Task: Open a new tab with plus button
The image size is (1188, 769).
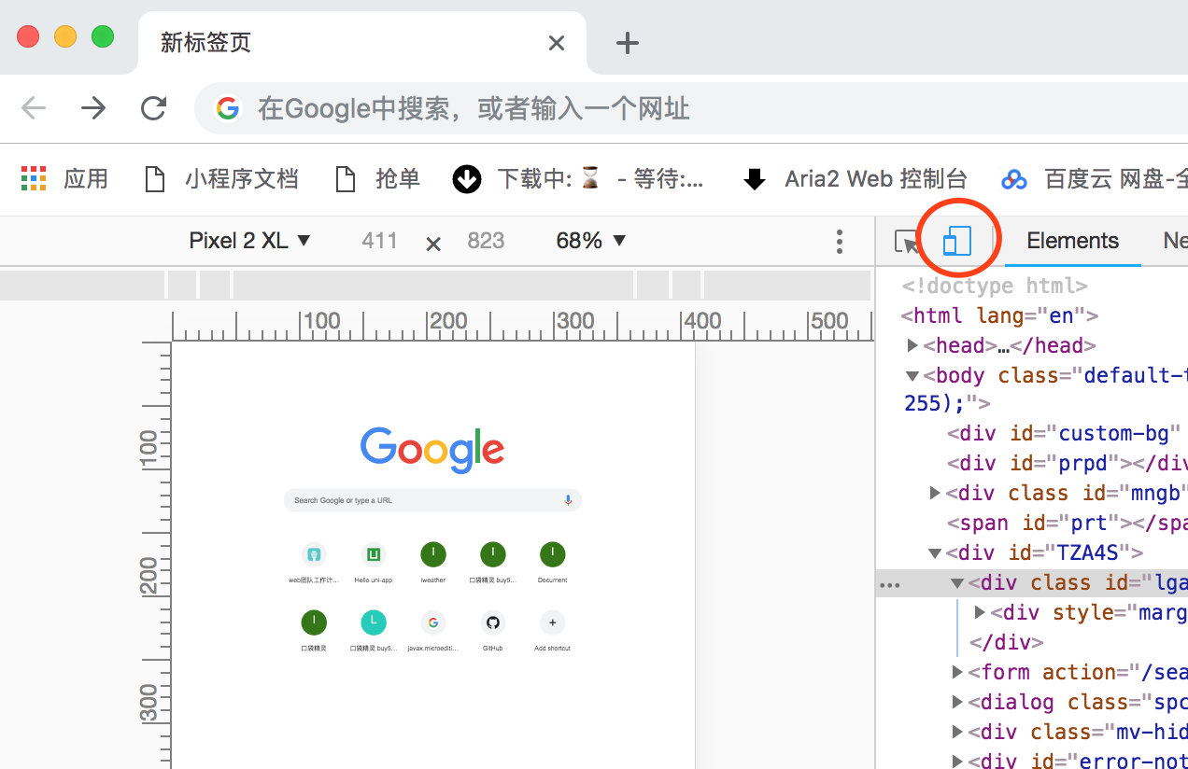Action: [627, 43]
